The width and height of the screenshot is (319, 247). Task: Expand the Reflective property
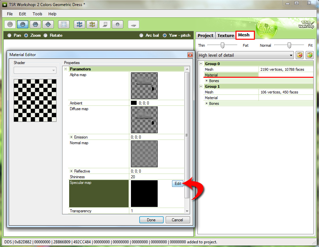[71, 171]
